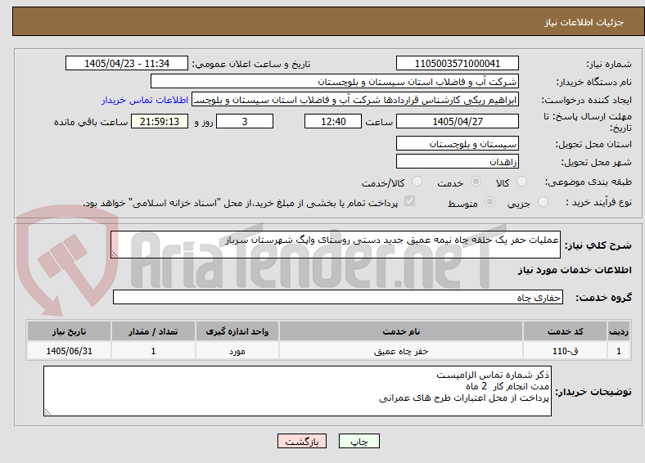Choose the متوسط purchase type radio
Image resolution: width=645 pixels, height=463 pixels.
pos(489,201)
